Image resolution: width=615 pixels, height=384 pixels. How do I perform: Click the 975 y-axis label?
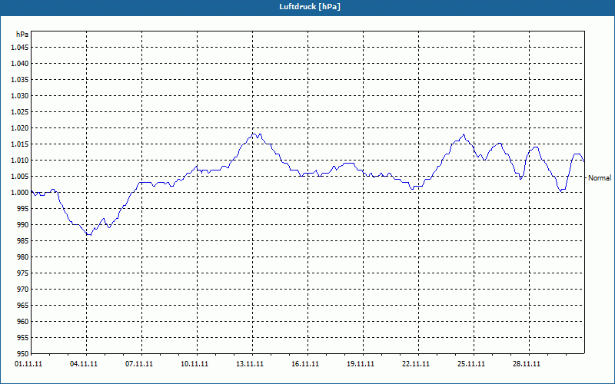[23, 273]
